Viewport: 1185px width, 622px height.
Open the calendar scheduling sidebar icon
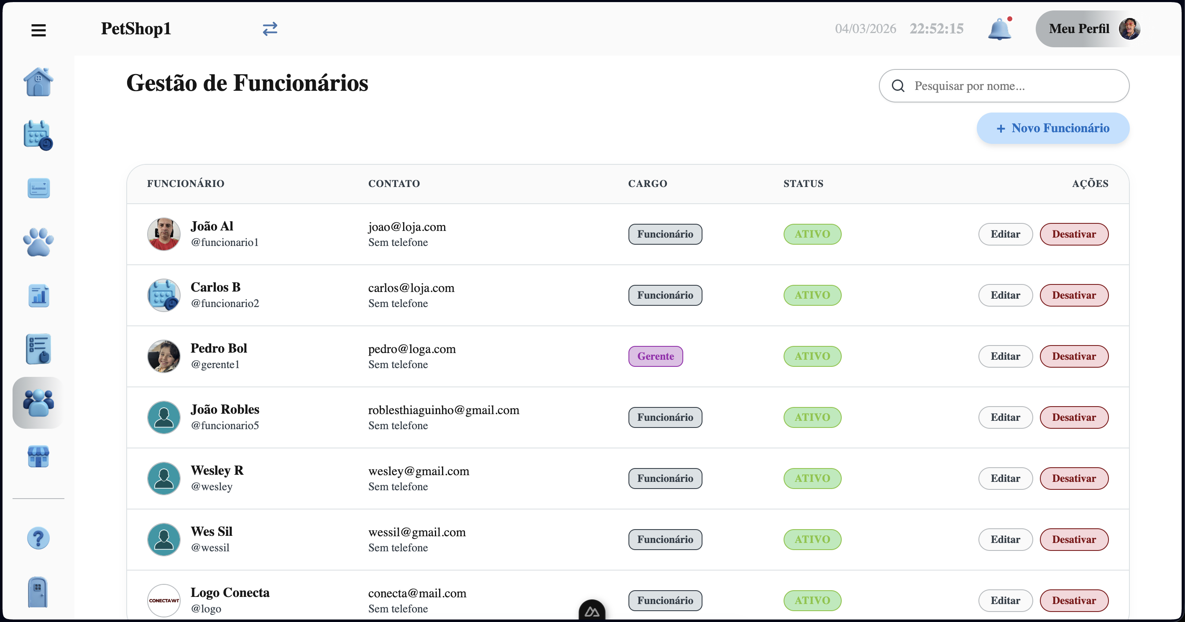38,135
